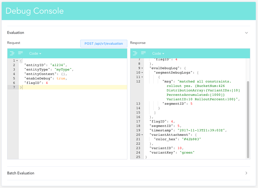Fold the object at Request line 1

[17, 61]
